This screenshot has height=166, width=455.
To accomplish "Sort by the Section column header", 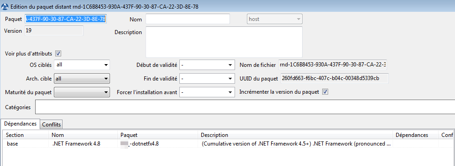I will [26, 135].
